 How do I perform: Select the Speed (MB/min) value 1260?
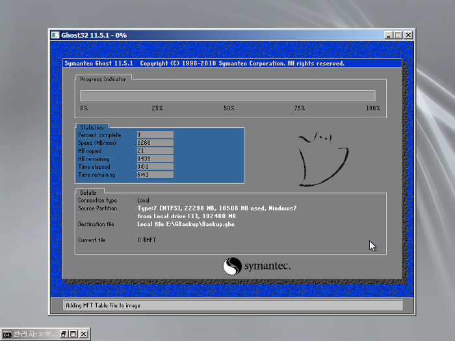click(x=155, y=143)
